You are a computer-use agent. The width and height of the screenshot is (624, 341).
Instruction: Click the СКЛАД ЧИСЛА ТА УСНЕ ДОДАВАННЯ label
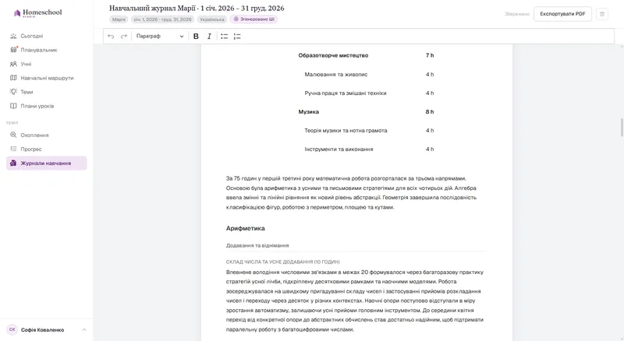coord(282,262)
